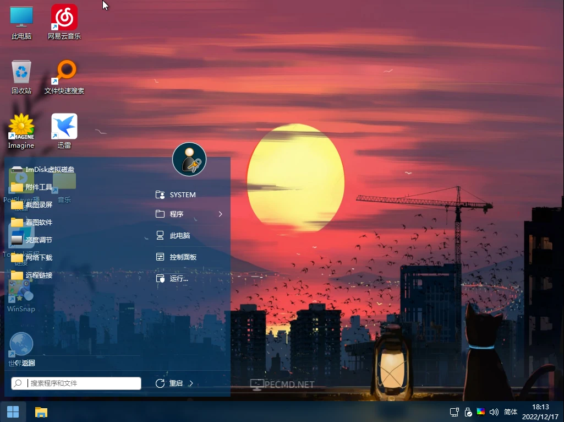Launch 迅雷 desktop shortcut

click(64, 132)
